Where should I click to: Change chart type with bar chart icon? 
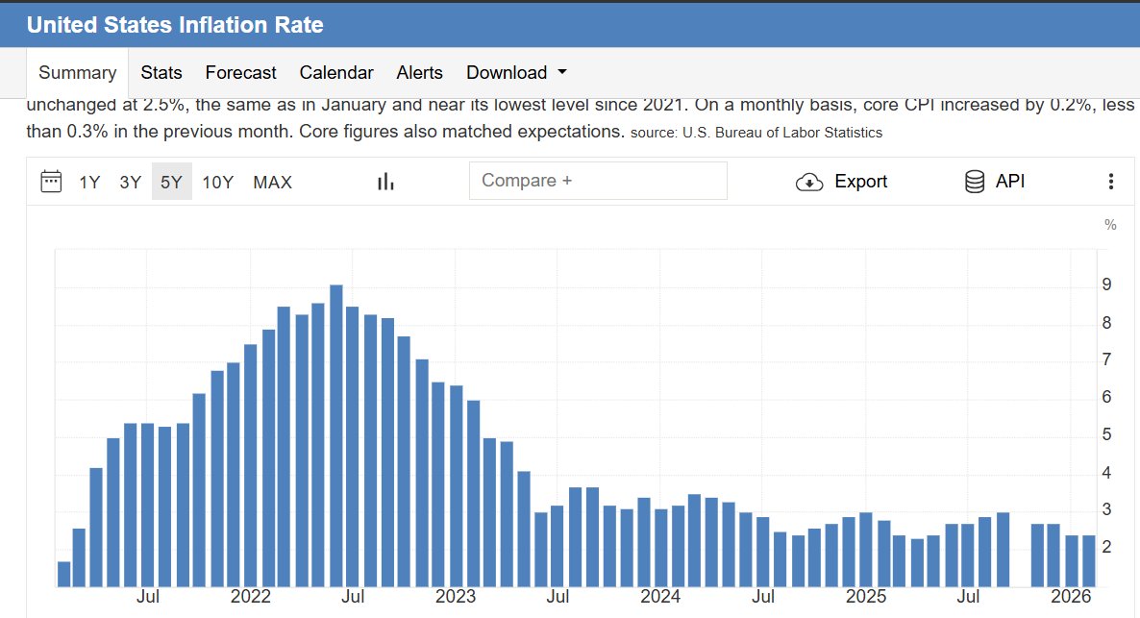click(x=385, y=181)
